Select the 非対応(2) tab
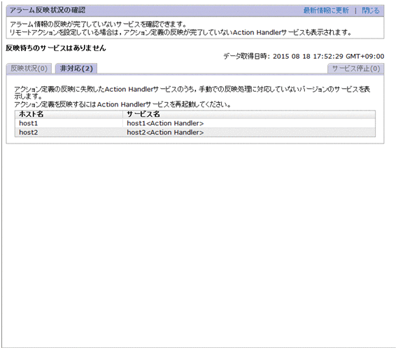 [x=76, y=69]
